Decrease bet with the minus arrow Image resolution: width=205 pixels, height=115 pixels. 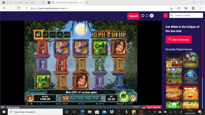coord(60,99)
